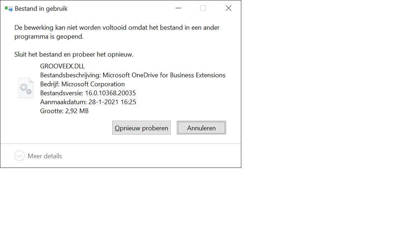This screenshot has width=413, height=232.
Task: Select the GROOVEEX.DLL gear file icon
Action: tap(25, 88)
